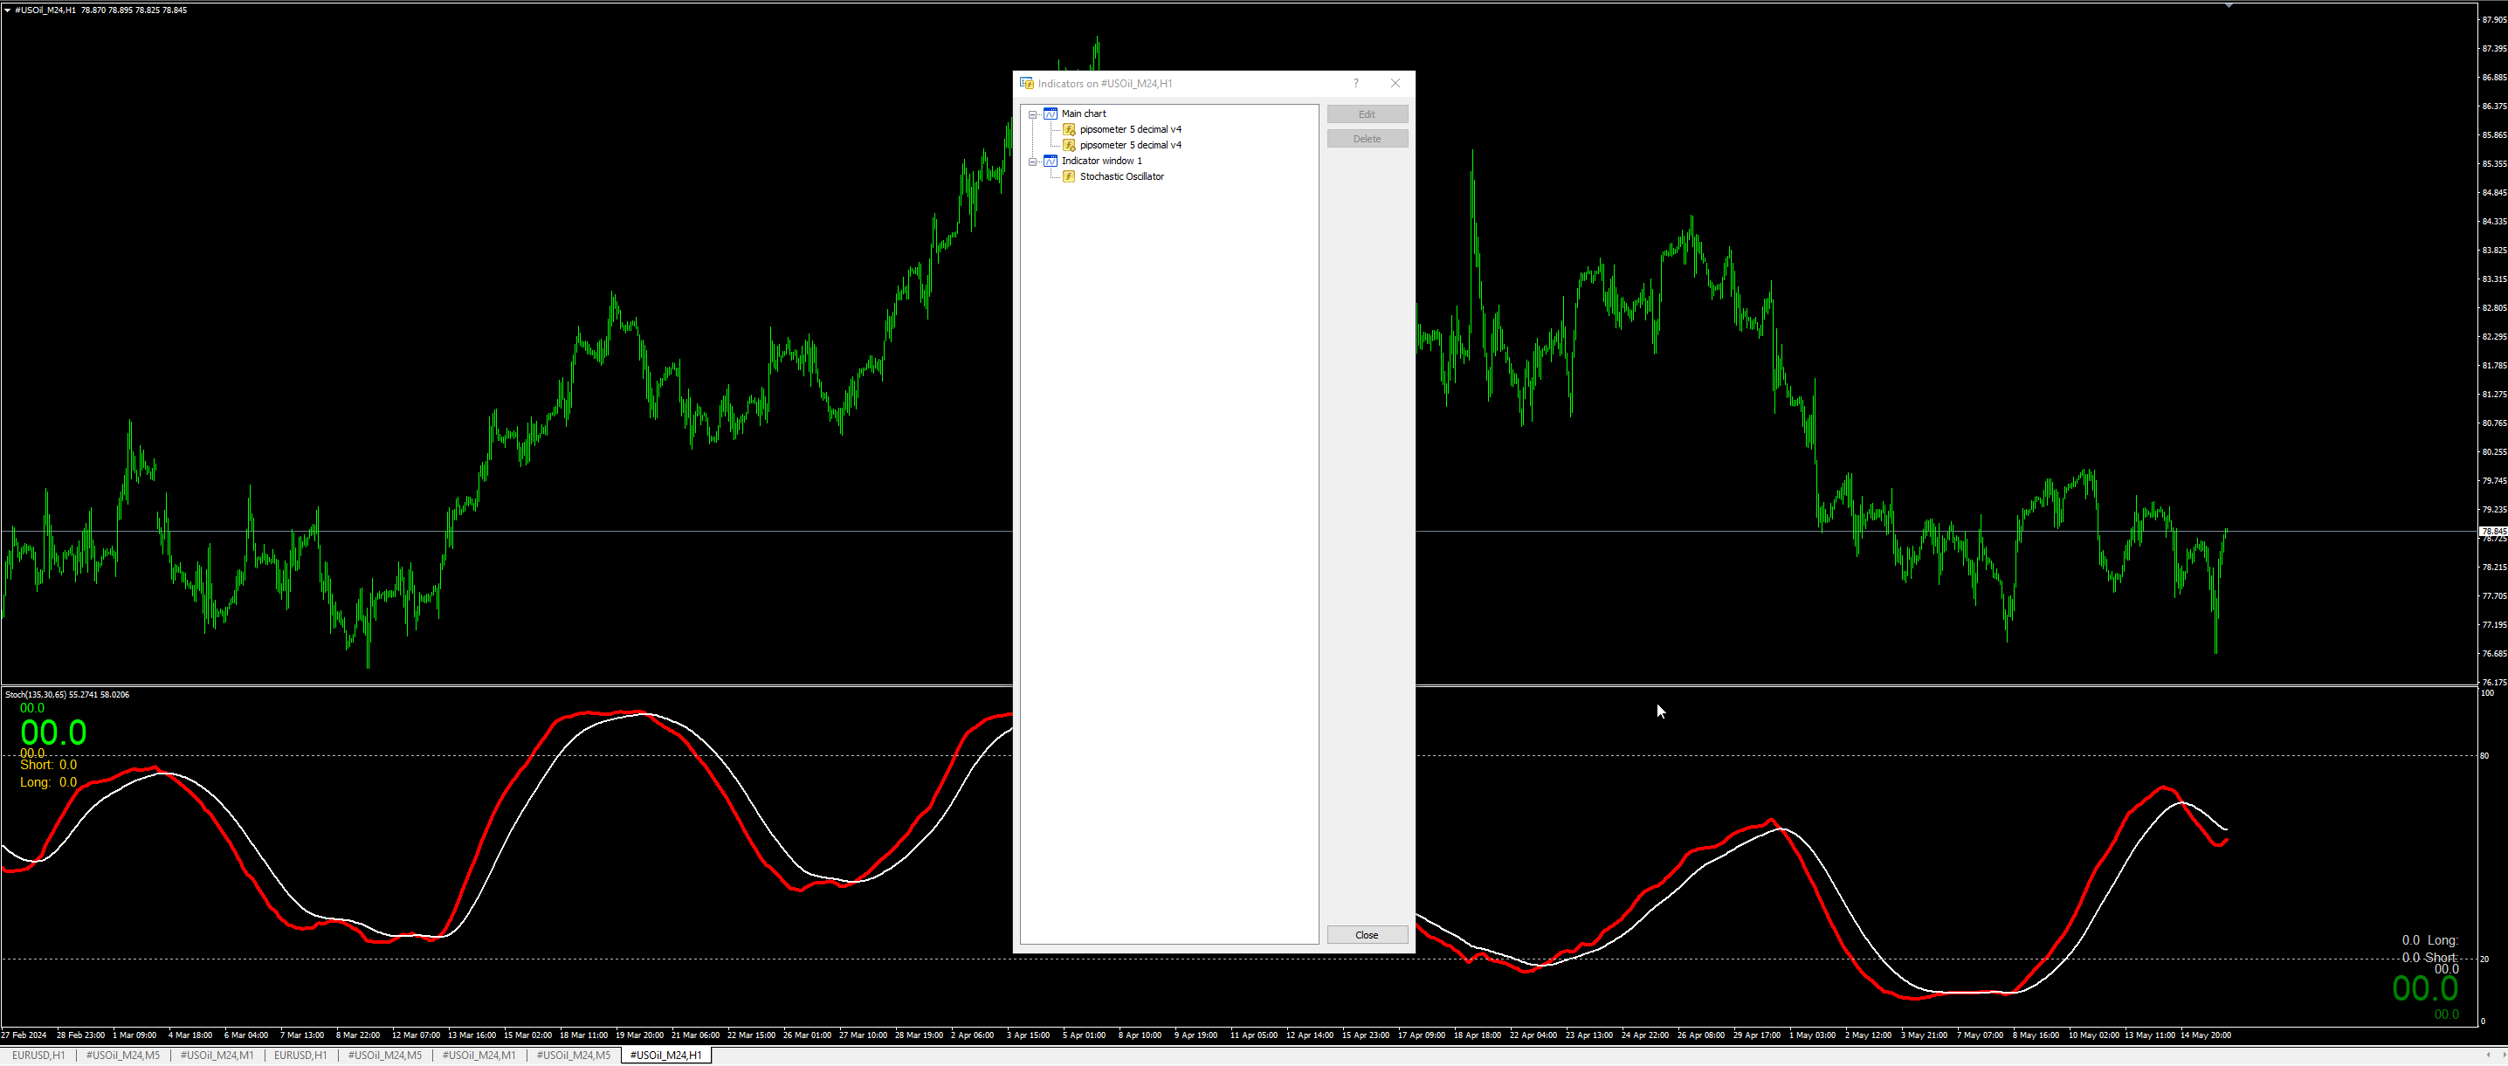Collapse the Main chart tree node

tap(1033, 113)
